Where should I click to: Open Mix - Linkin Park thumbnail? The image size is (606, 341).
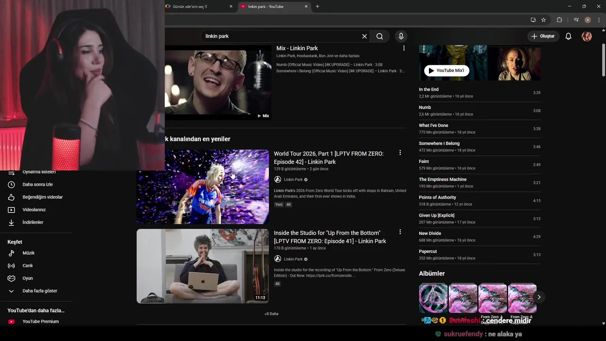pyautogui.click(x=218, y=82)
